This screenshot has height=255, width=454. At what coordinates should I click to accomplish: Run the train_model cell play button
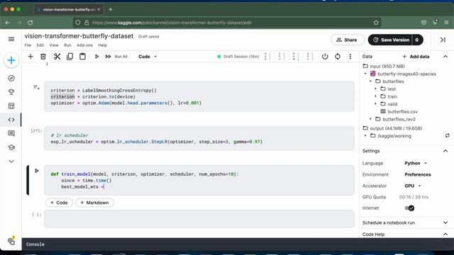pos(37,171)
